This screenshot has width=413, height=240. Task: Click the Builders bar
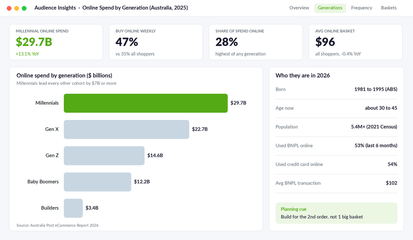73,208
